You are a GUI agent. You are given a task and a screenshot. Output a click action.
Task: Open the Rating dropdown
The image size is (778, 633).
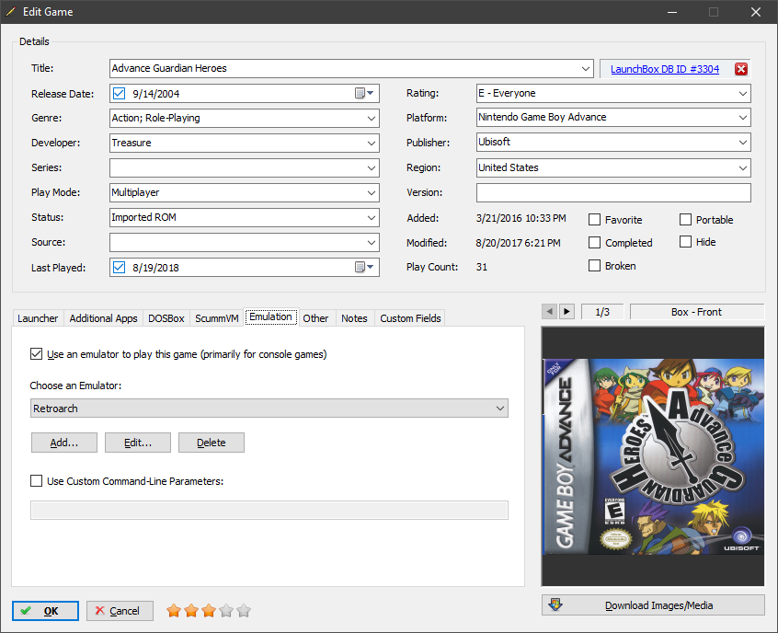click(x=743, y=93)
